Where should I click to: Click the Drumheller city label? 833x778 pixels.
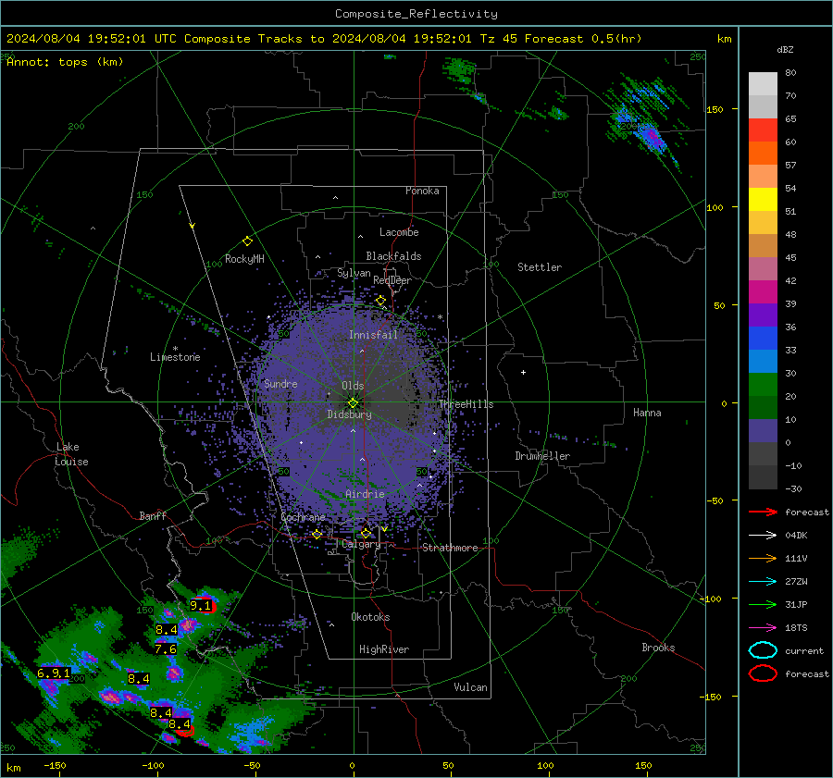(x=542, y=456)
